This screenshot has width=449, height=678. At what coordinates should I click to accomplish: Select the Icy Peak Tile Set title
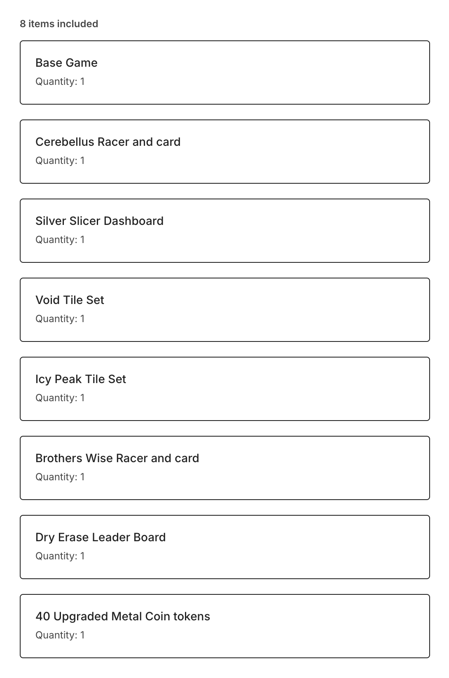(81, 379)
